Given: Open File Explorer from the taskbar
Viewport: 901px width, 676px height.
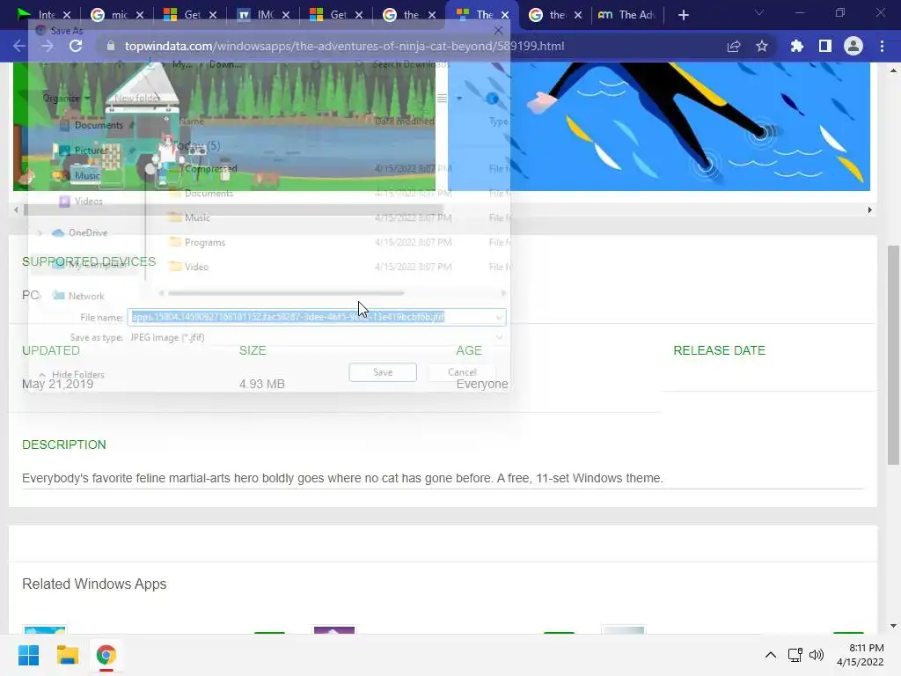Looking at the screenshot, I should [x=67, y=655].
